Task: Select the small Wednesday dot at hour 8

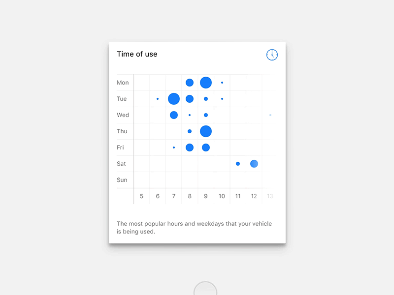Action: point(190,115)
